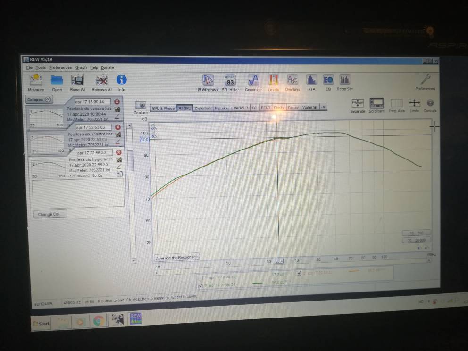
Task: Open the File menu
Action: [29, 67]
